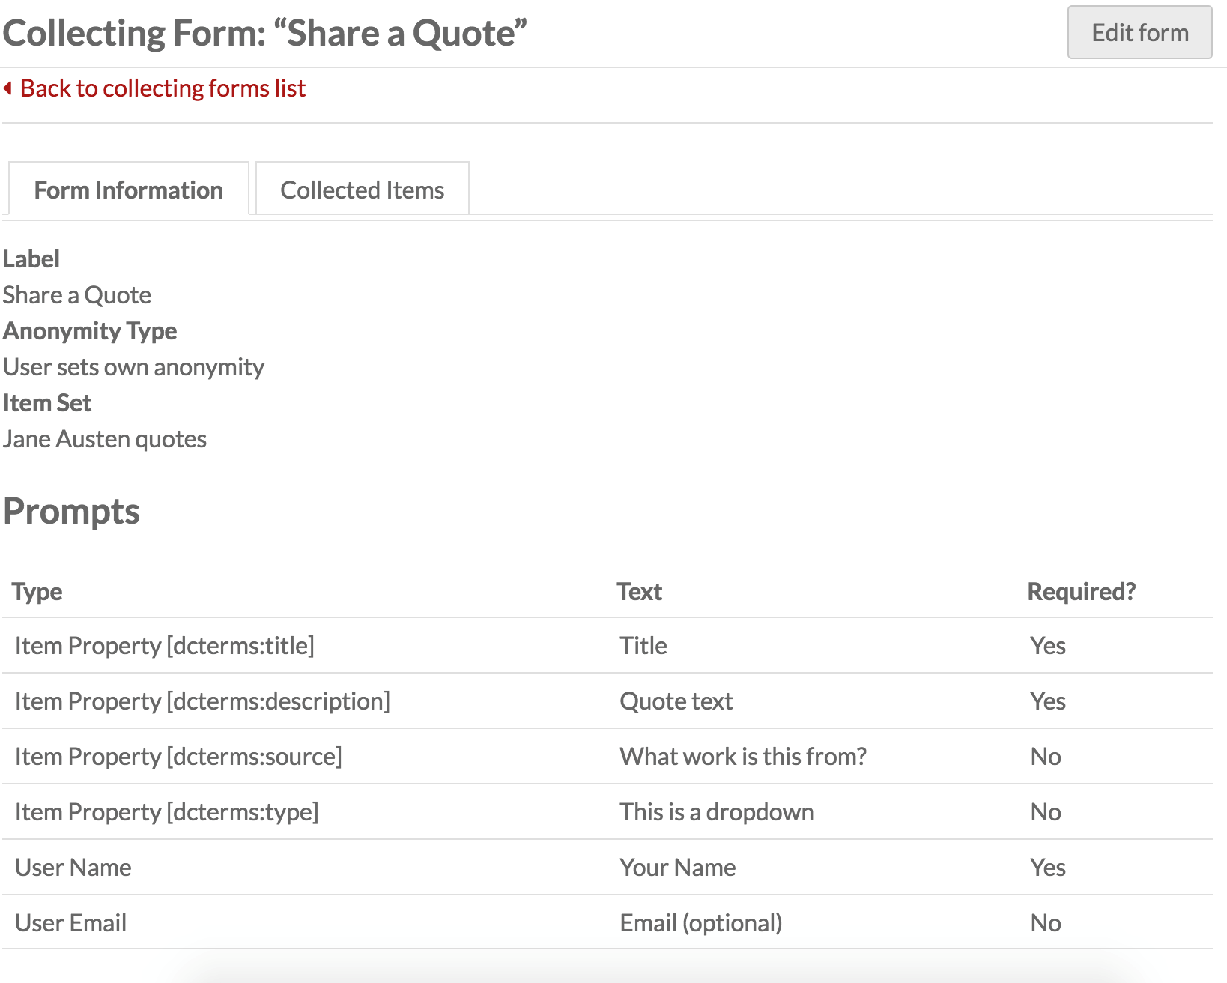Viewport: 1227px width, 983px height.
Task: Click the Edit form button
Action: (x=1139, y=32)
